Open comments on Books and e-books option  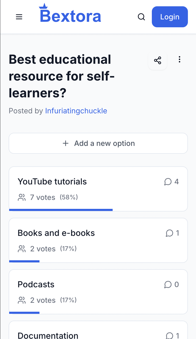click(172, 233)
